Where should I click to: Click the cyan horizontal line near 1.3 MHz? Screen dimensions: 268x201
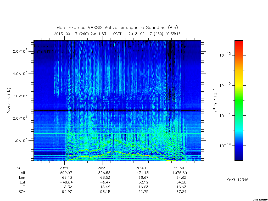pos(118,133)
